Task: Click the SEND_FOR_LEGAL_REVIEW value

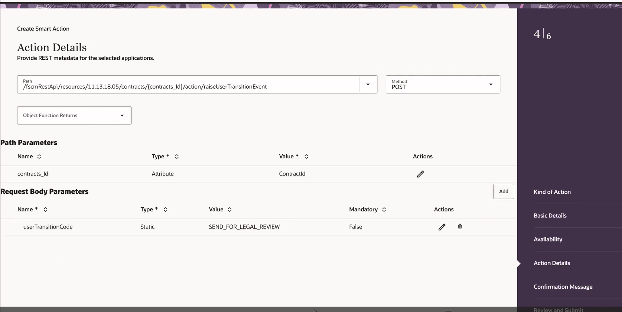Action: pyautogui.click(x=244, y=227)
